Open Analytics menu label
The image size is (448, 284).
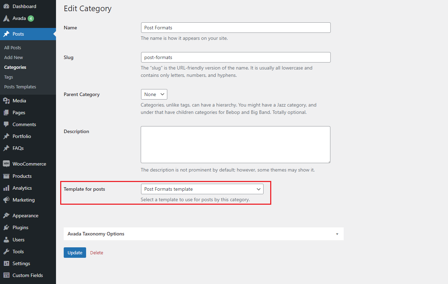(22, 188)
